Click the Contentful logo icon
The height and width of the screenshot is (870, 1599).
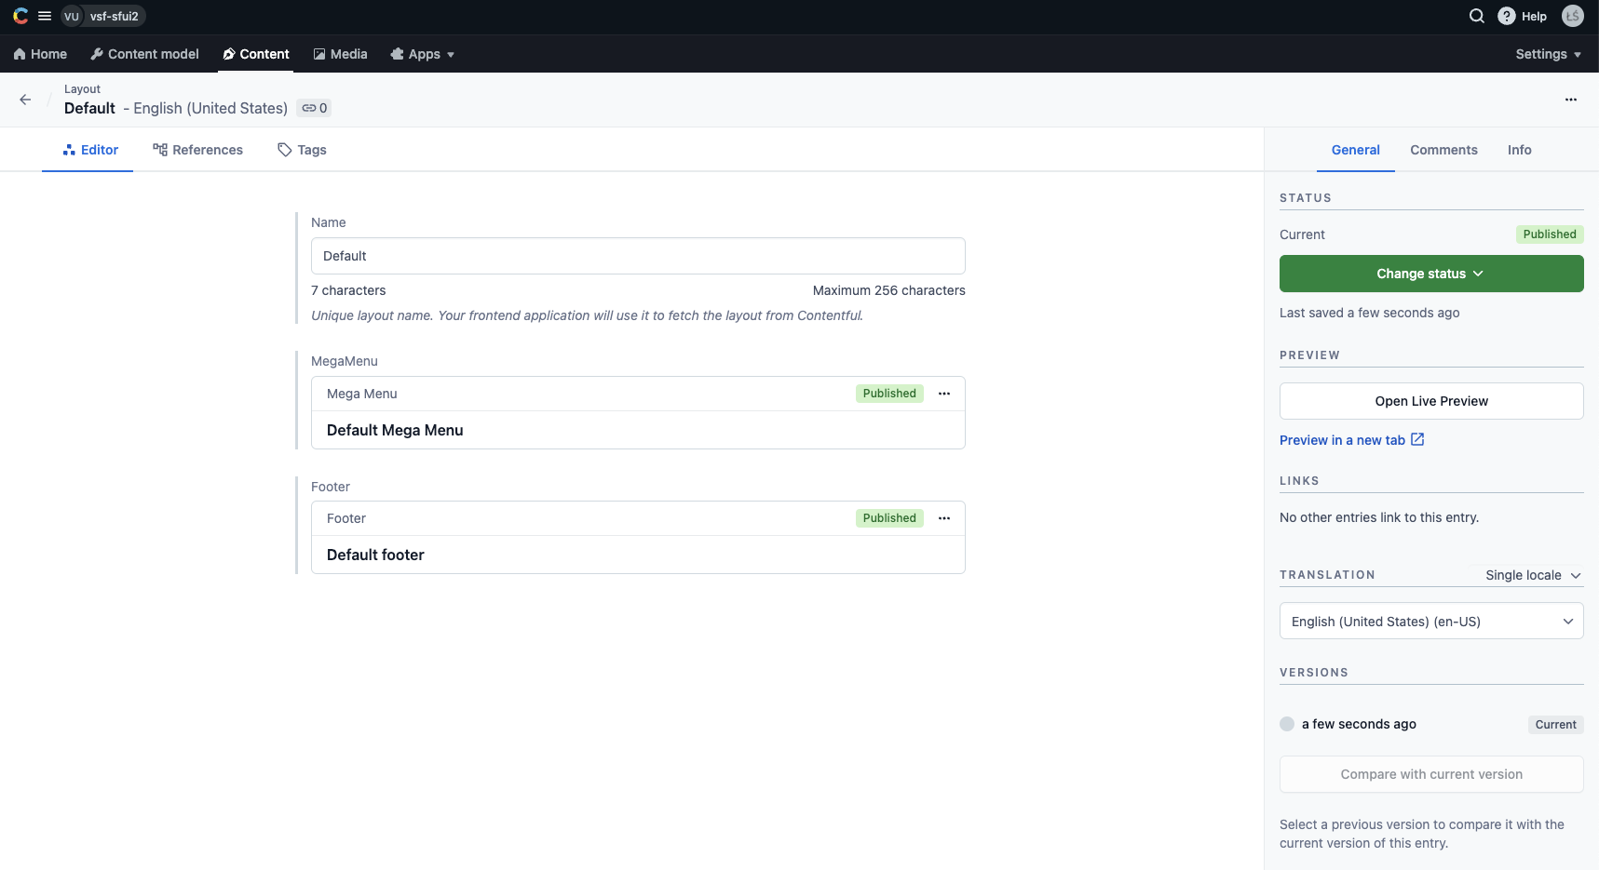pyautogui.click(x=20, y=16)
